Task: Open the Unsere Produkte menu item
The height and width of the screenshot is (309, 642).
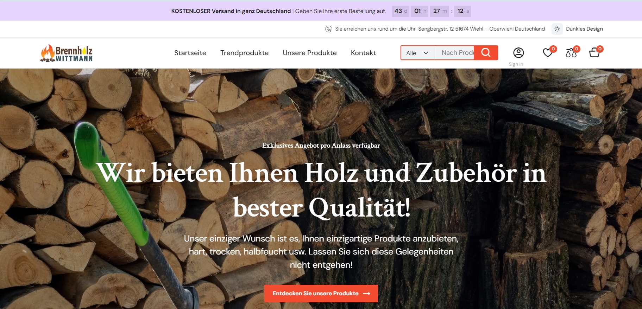Action: tap(310, 53)
